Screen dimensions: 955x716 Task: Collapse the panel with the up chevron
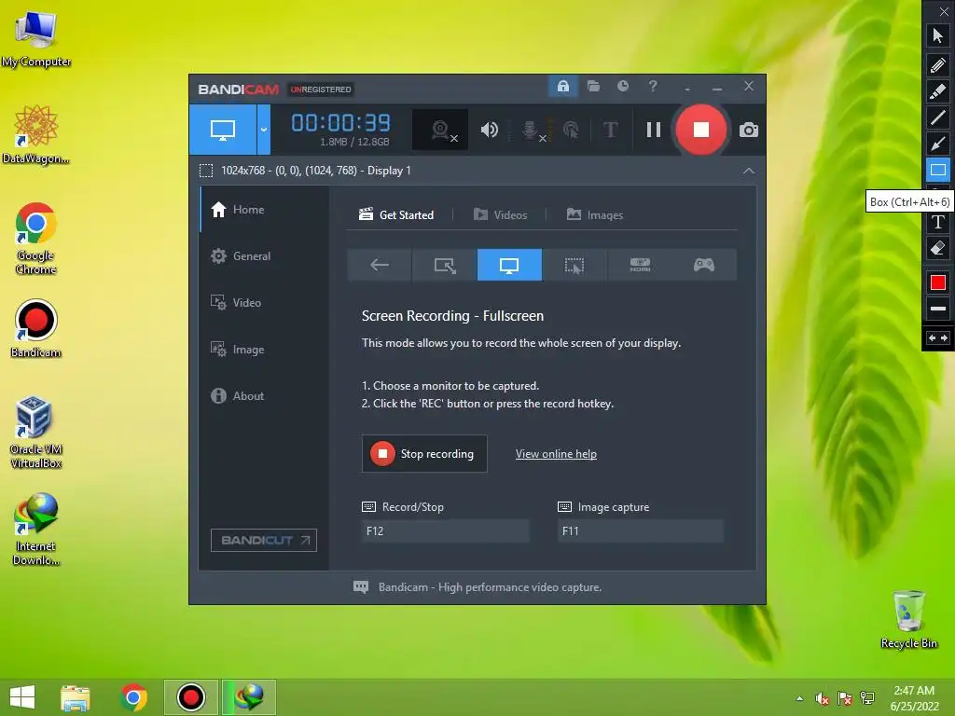749,172
